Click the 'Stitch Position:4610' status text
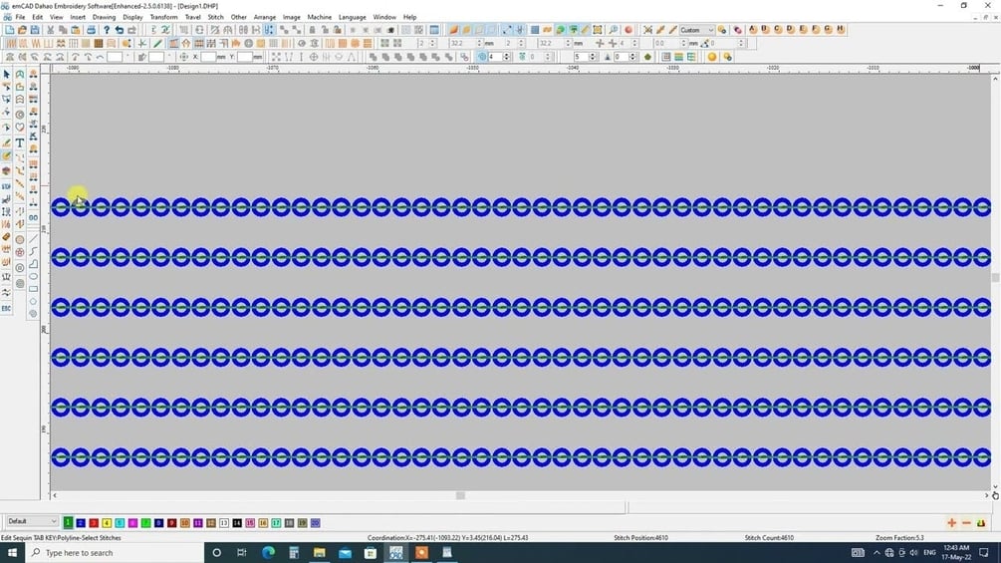The width and height of the screenshot is (1001, 563). click(x=641, y=537)
